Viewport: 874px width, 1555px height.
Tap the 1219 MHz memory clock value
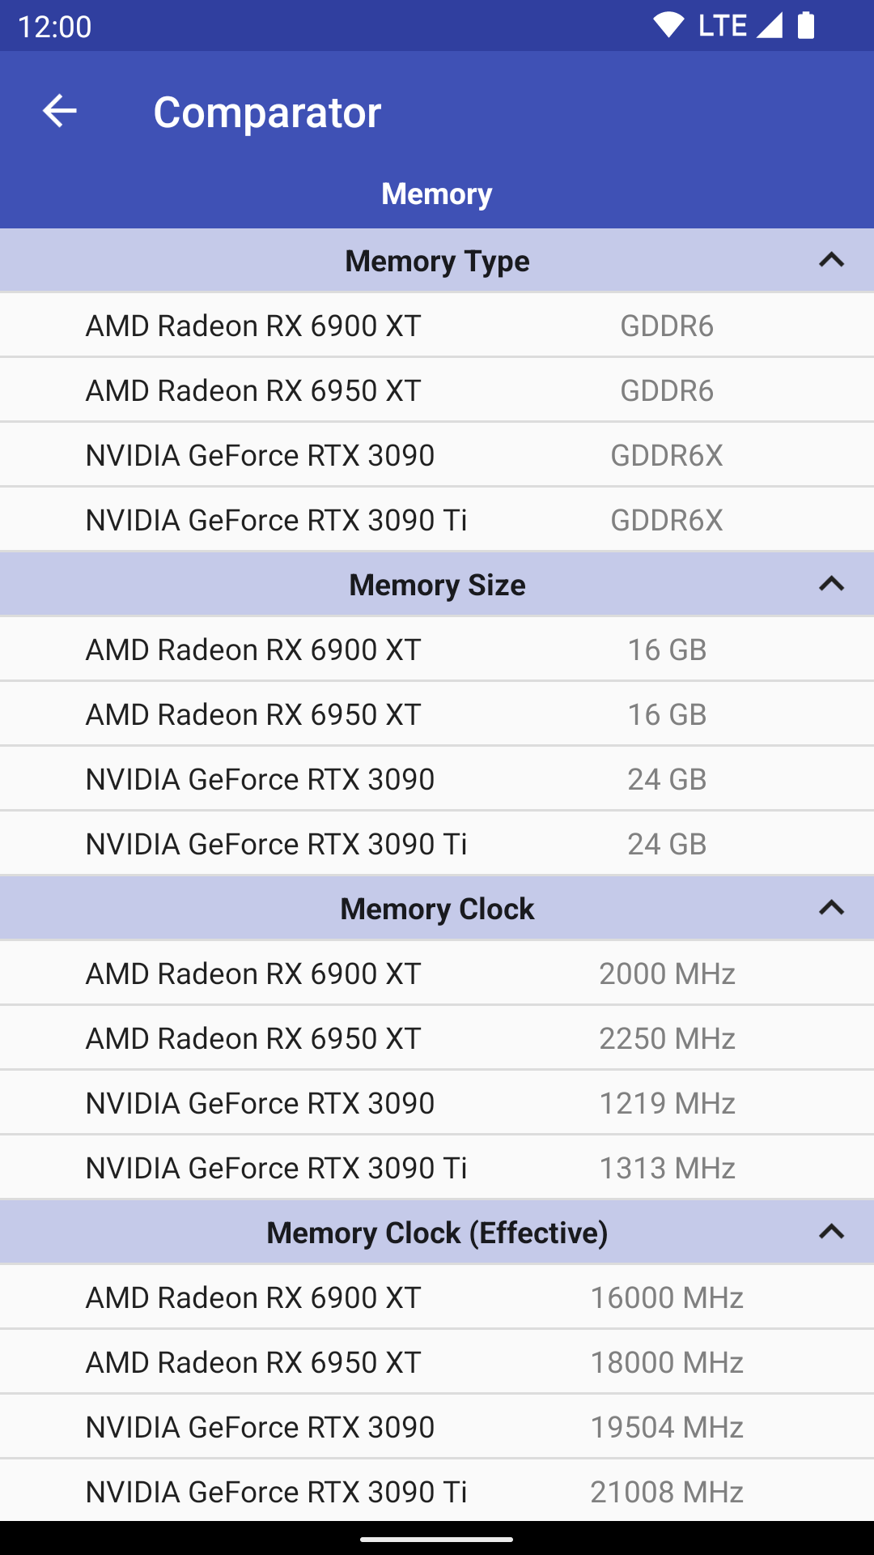coord(667,1103)
